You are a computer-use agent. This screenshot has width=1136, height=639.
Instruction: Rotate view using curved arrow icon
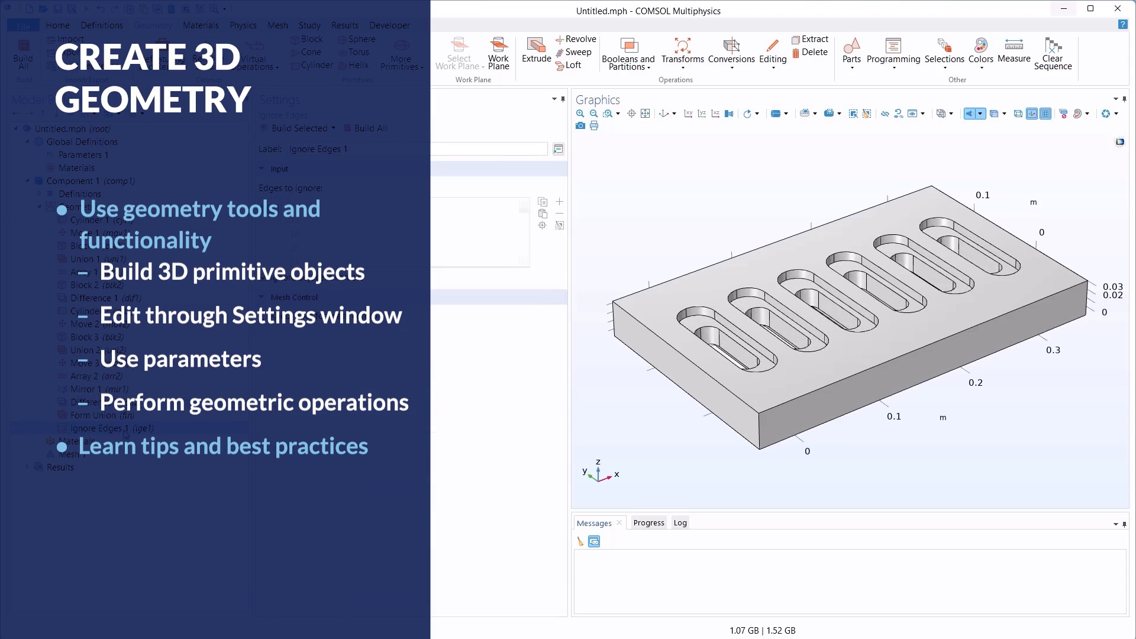coord(747,114)
